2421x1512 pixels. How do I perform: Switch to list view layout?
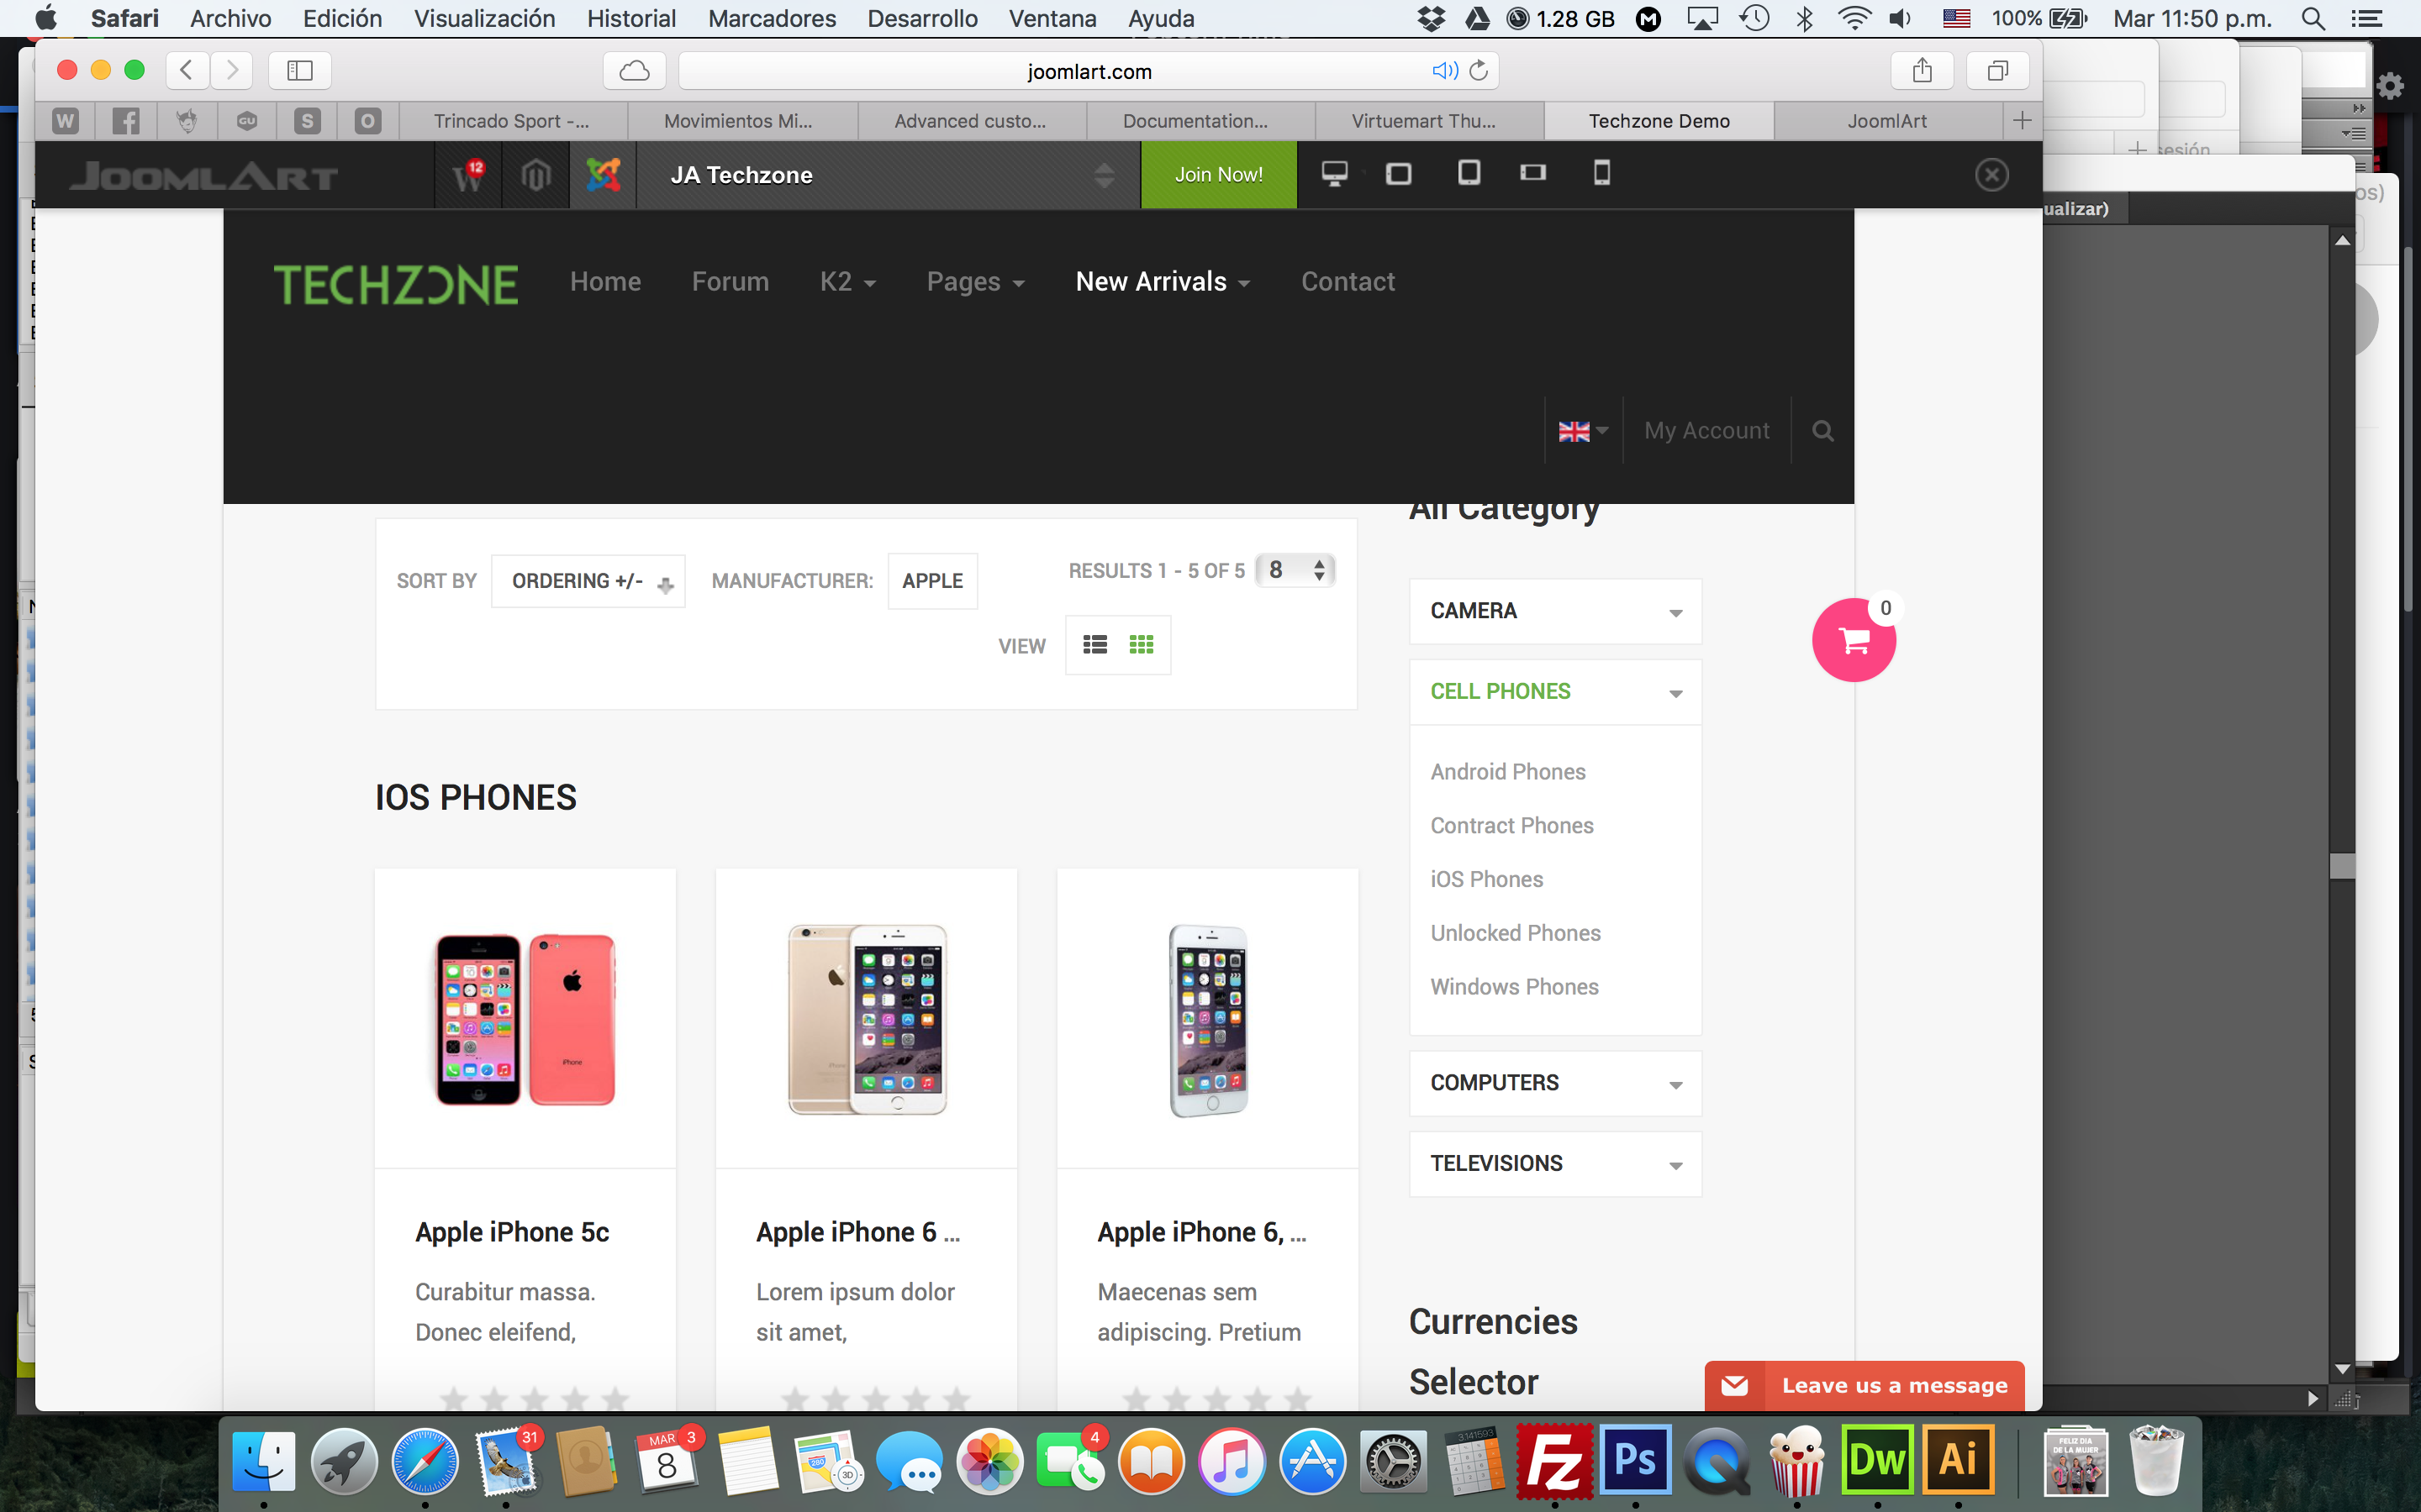[1094, 645]
